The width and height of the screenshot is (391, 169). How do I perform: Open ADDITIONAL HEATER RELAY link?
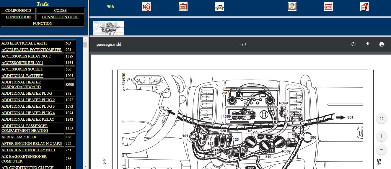tap(28, 119)
